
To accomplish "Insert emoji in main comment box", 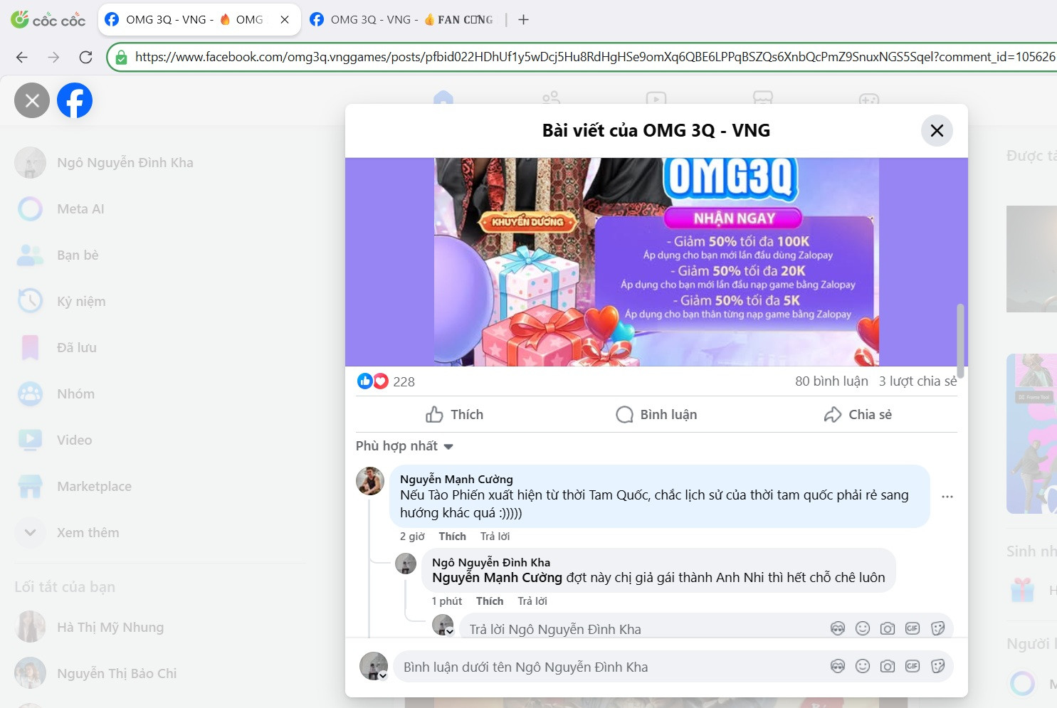I will coord(863,666).
